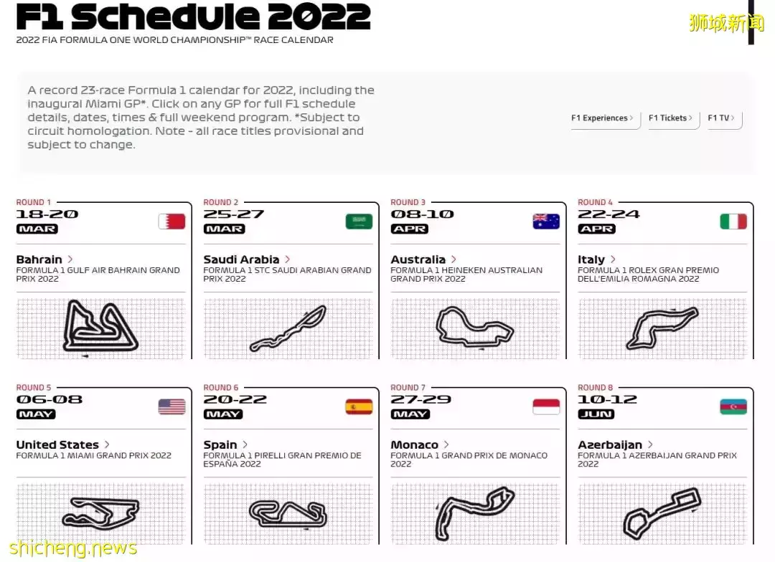View the Imola circuit map thumbnail
The width and height of the screenshot is (775, 562).
662,328
